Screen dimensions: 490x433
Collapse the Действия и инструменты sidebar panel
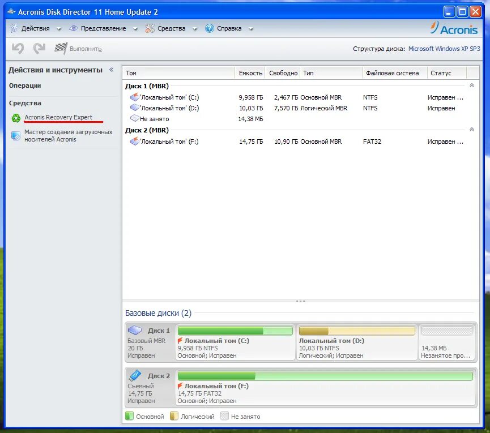(x=111, y=70)
